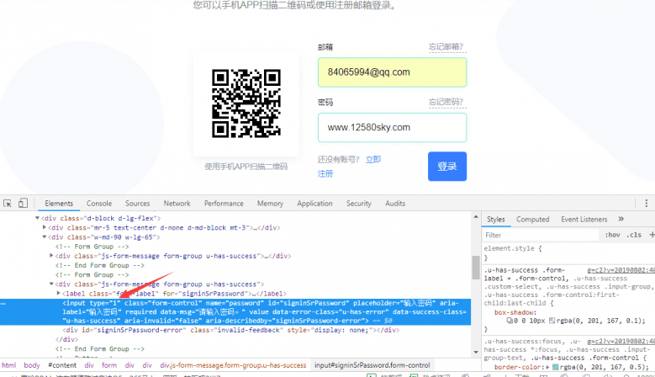
Task: Select form in the breadcrumb bar
Action: tap(109, 365)
